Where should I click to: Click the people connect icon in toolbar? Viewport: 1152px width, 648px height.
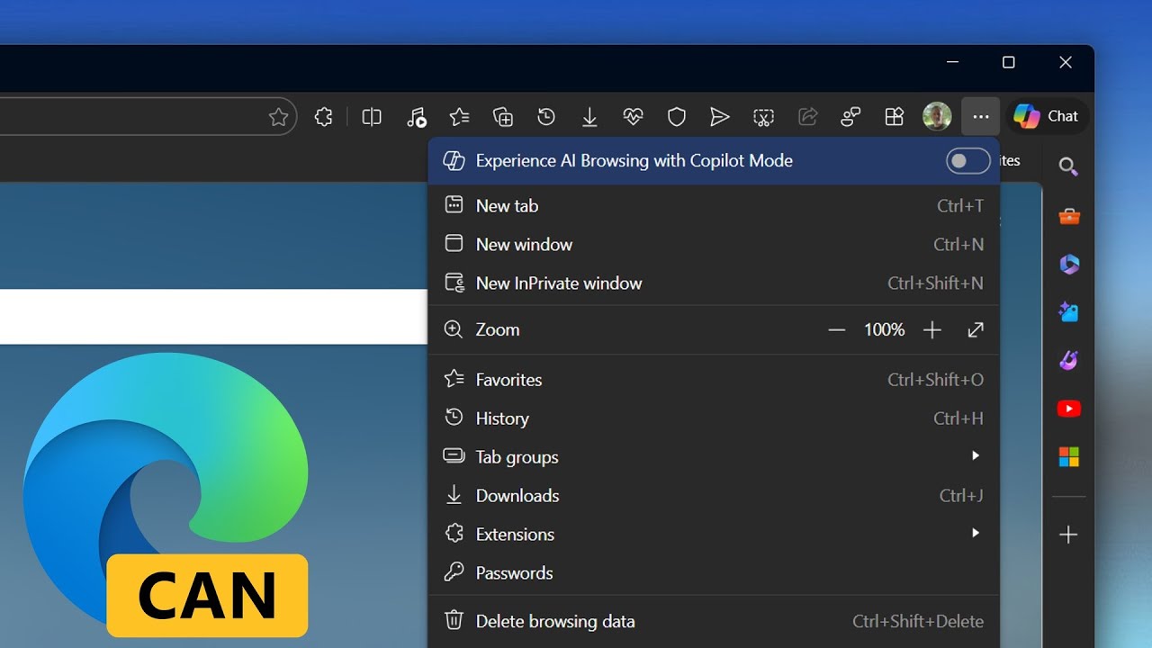pos(850,117)
